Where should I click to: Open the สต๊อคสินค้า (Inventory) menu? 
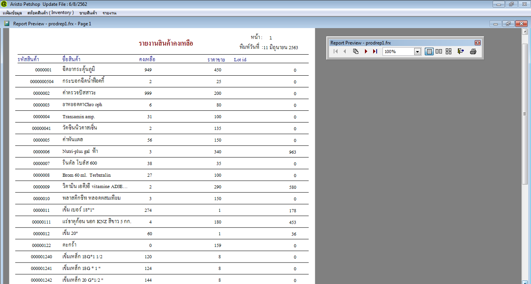(50, 13)
